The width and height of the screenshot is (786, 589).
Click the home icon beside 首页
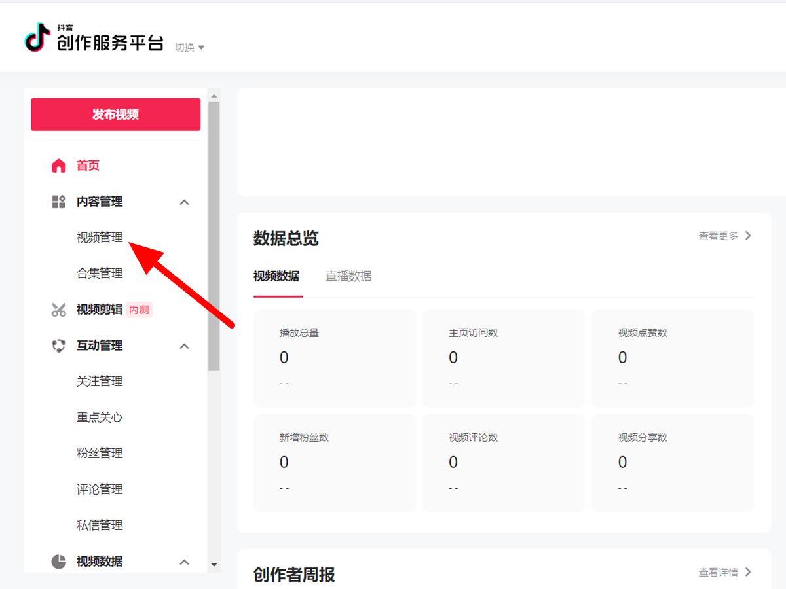(59, 166)
